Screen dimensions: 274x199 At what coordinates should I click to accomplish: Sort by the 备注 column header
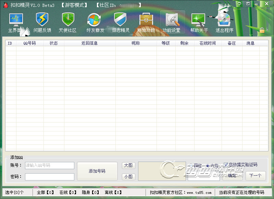click(232, 43)
